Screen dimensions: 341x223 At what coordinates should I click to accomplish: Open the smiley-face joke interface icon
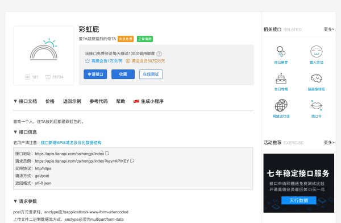pyautogui.click(x=316, y=52)
